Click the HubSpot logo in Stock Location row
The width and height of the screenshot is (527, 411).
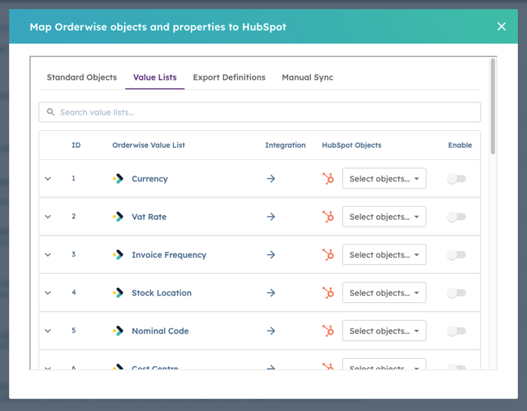328,293
